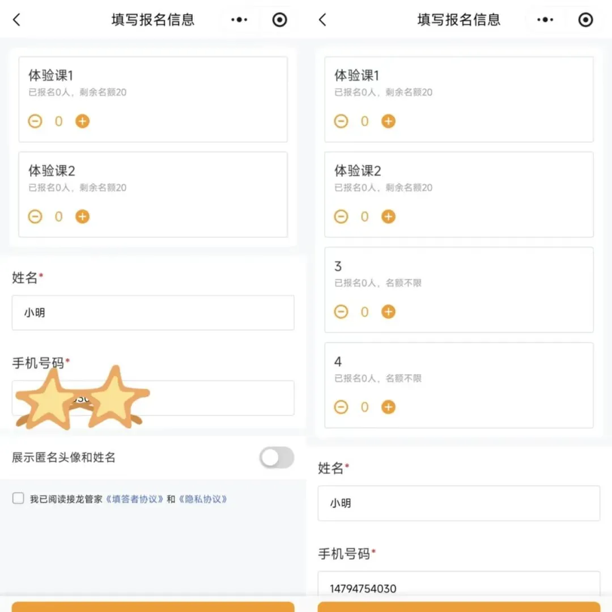Viewport: 612px width, 612px height.
Task: Tap the circle close icon in the right header
Action: point(585,19)
